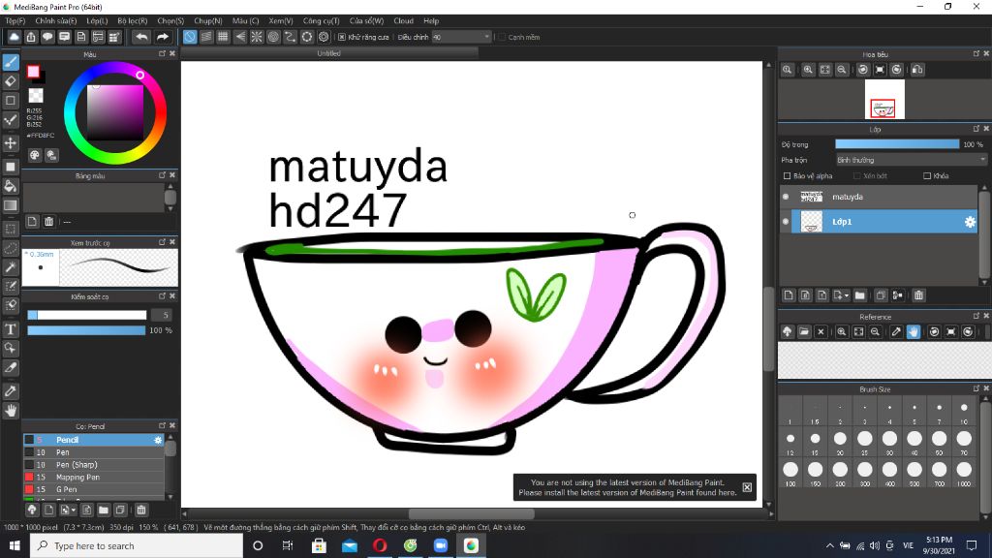
Task: Switch to the Untitled canvas tab
Action: click(329, 54)
